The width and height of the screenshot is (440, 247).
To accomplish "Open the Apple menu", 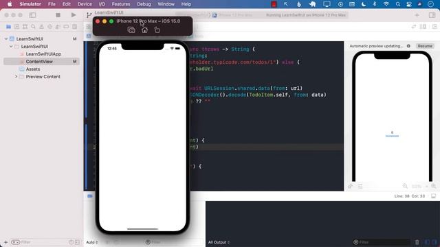I will pos(10,4).
